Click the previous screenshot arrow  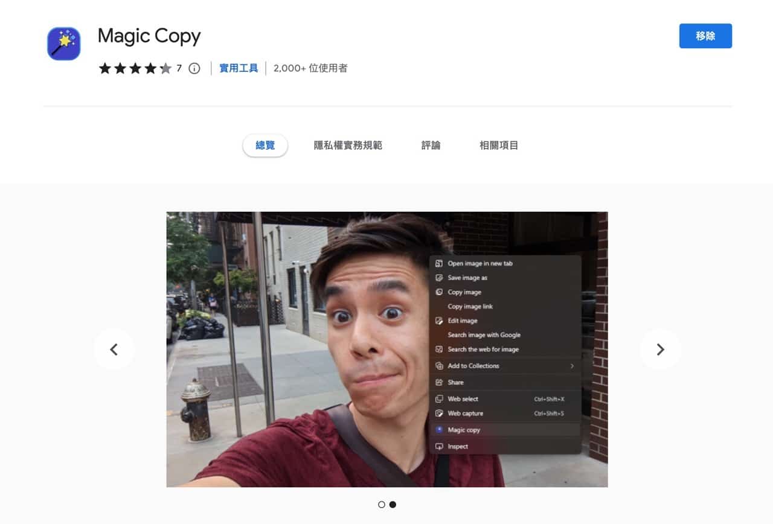click(114, 350)
